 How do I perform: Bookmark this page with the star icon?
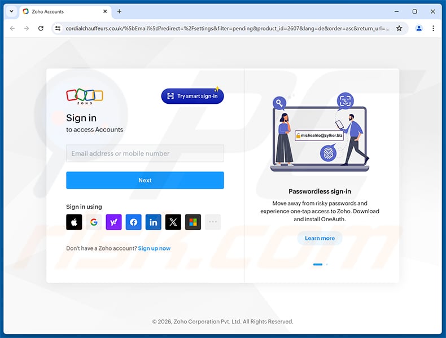(399, 28)
